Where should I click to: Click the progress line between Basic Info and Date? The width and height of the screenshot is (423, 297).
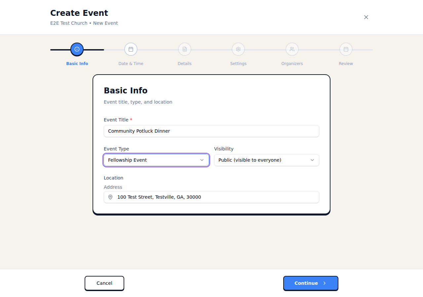[99, 49]
